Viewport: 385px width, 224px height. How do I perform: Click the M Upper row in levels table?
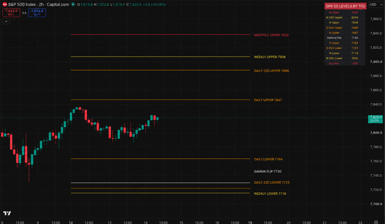[x=345, y=12]
